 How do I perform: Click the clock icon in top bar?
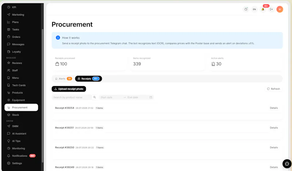coord(246,9)
